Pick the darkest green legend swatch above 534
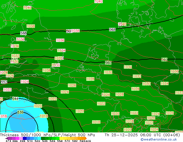The width and height of the screenshot is (183, 142). click(x=43, y=138)
